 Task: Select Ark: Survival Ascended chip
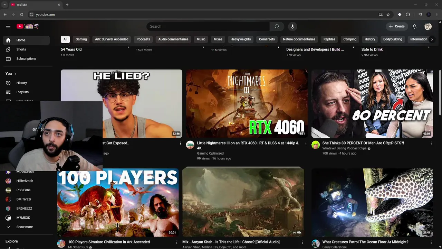point(112,39)
